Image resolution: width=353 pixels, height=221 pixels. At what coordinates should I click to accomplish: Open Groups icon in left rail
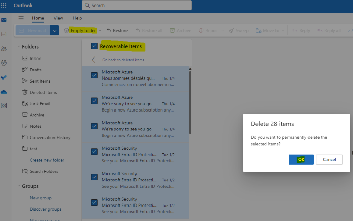pyautogui.click(x=4, y=63)
